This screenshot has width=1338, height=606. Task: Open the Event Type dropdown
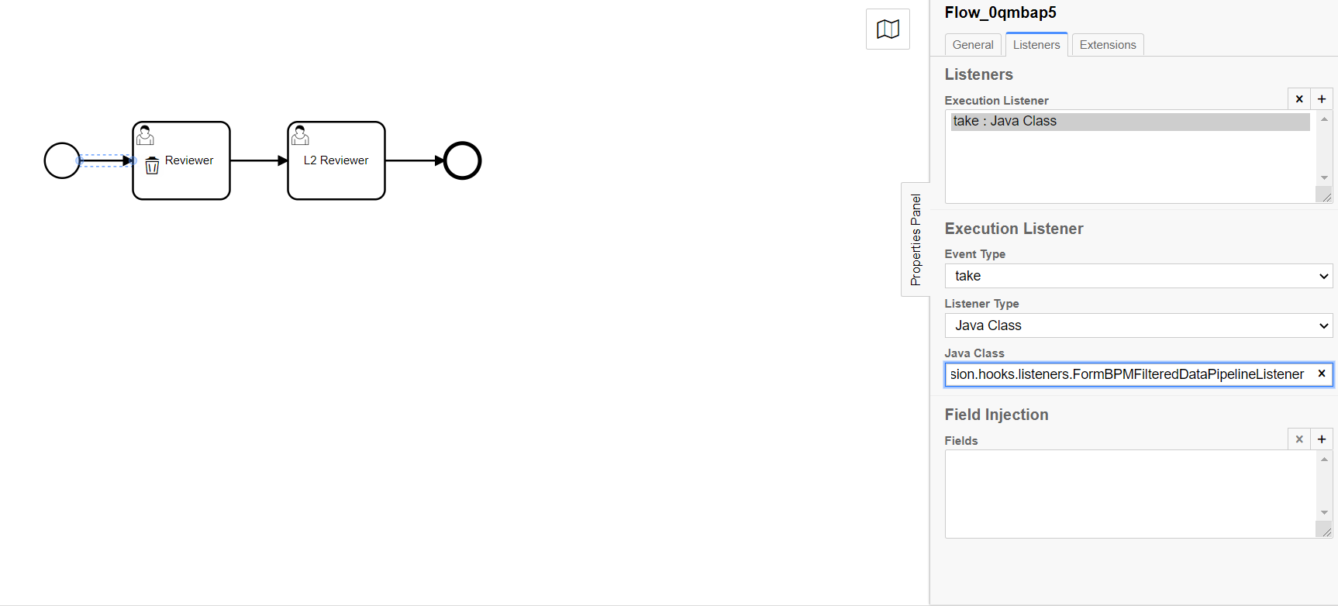1138,276
